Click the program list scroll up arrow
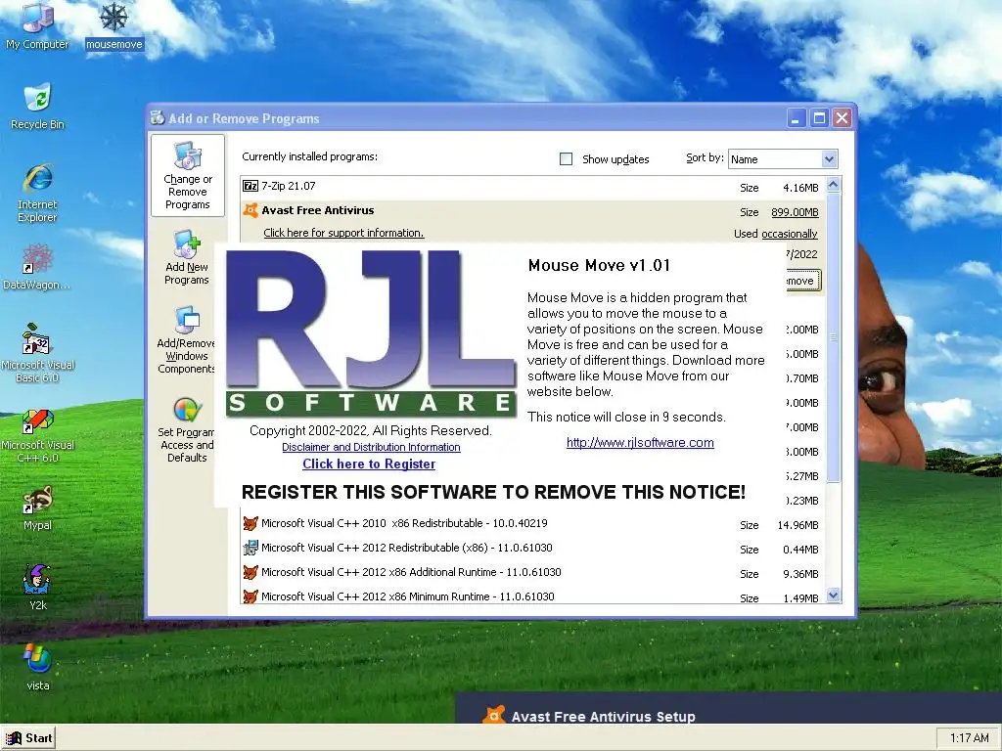Viewport: 1002px width, 751px height. (833, 185)
